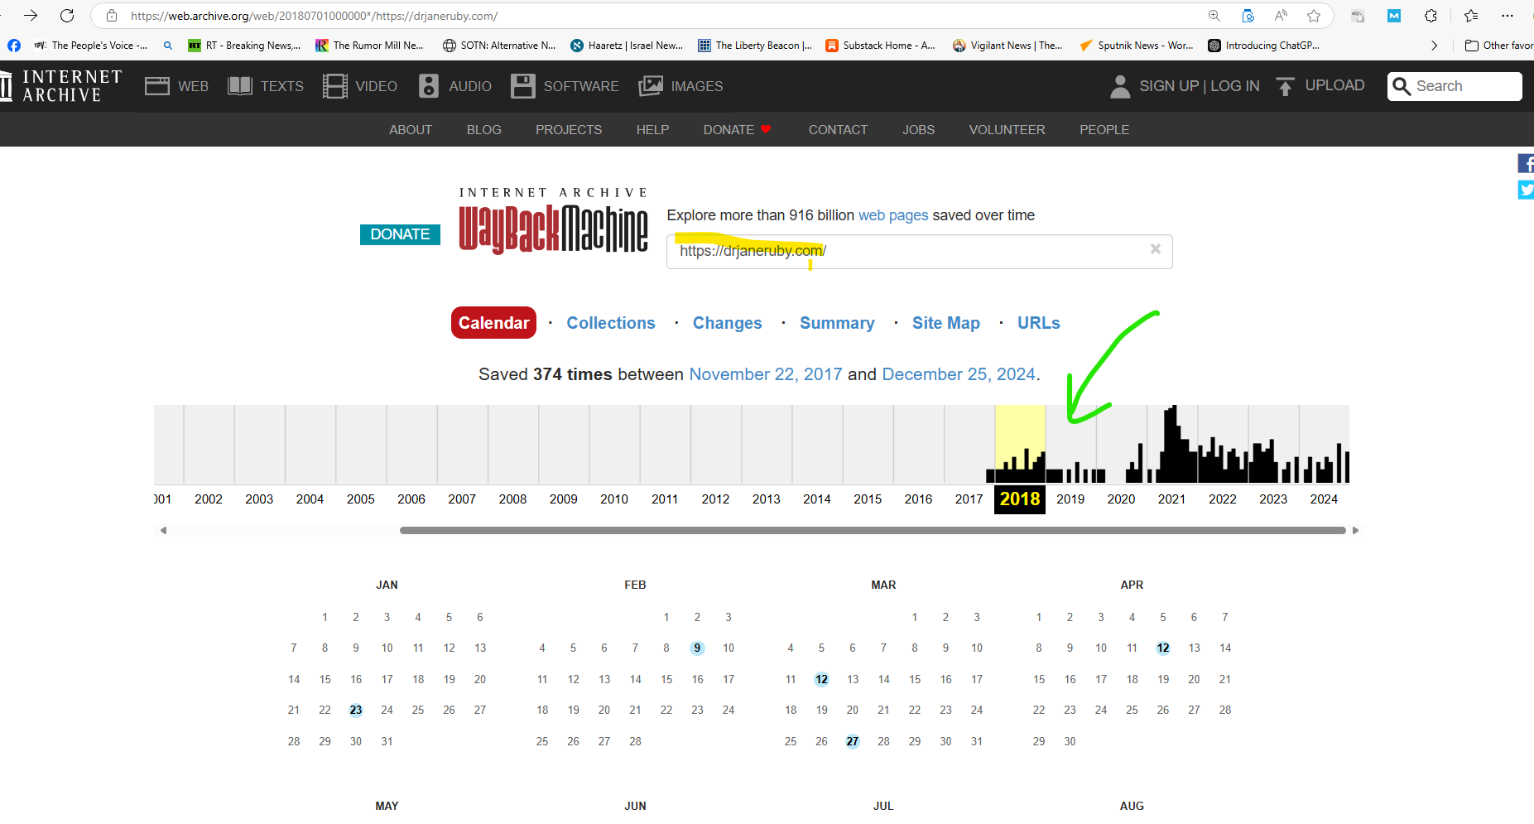Share on Twitter side icon
The width and height of the screenshot is (1534, 824).
[1526, 190]
